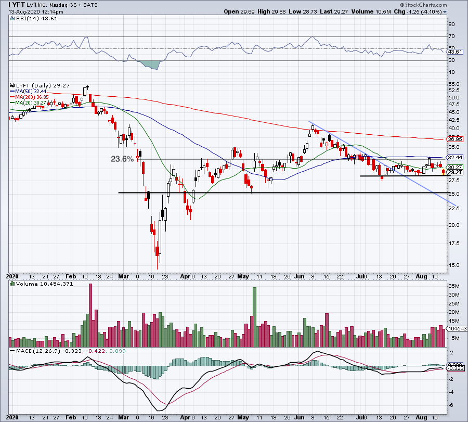468x422 pixels.
Task: Click the -0.323 MACD right-axis tag
Action: click(457, 368)
